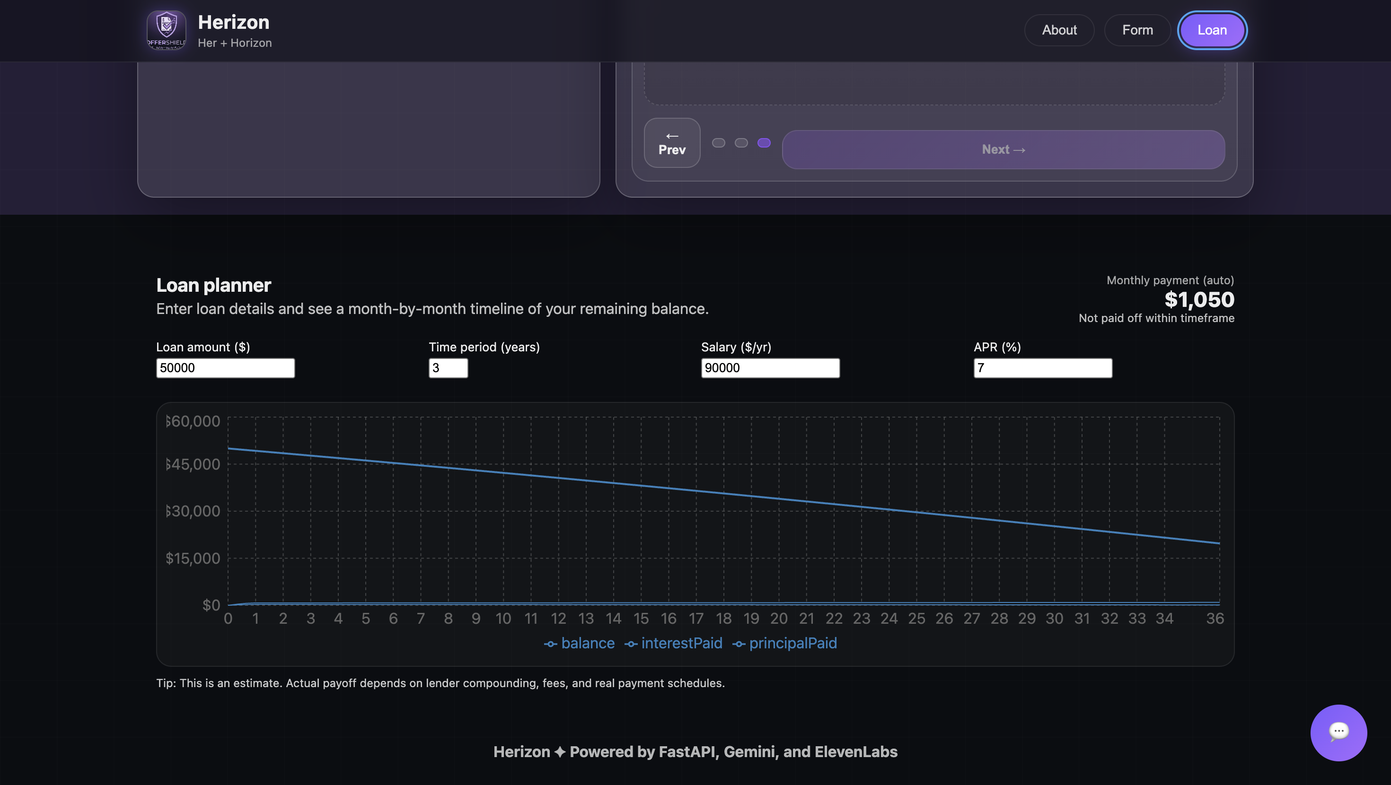Switch to the Form nav tab
The height and width of the screenshot is (785, 1391).
click(1137, 30)
